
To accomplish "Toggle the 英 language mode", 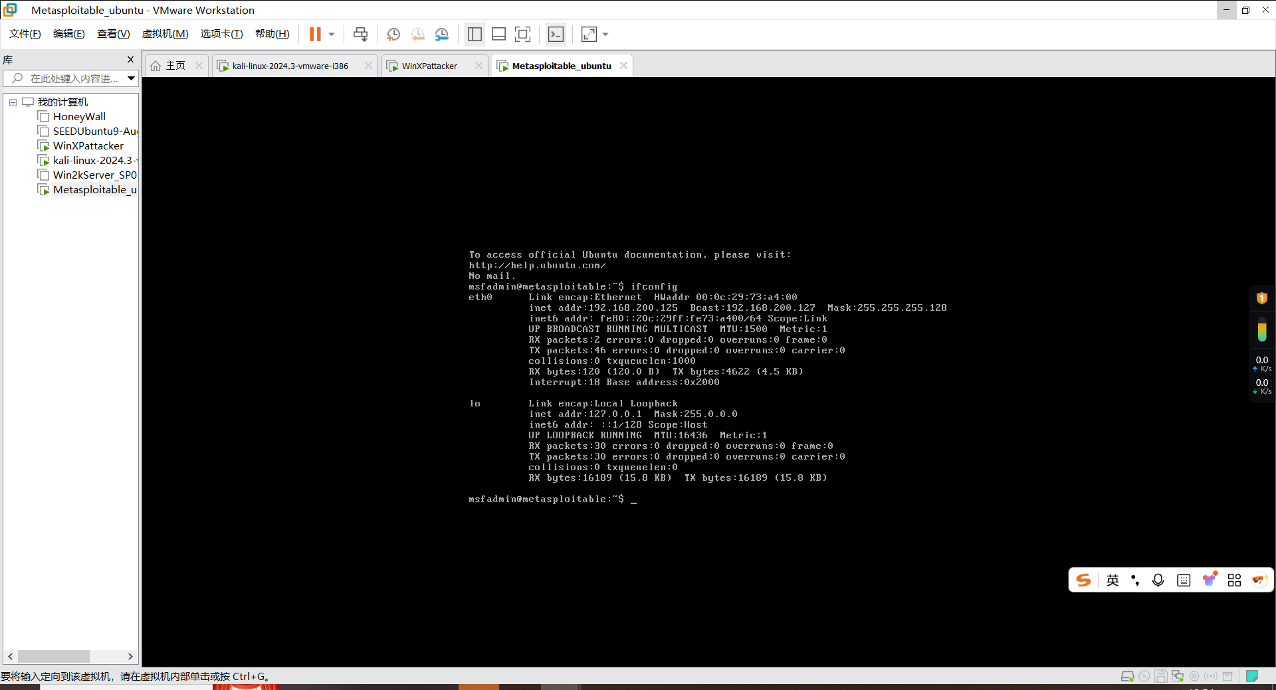I will (x=1113, y=580).
